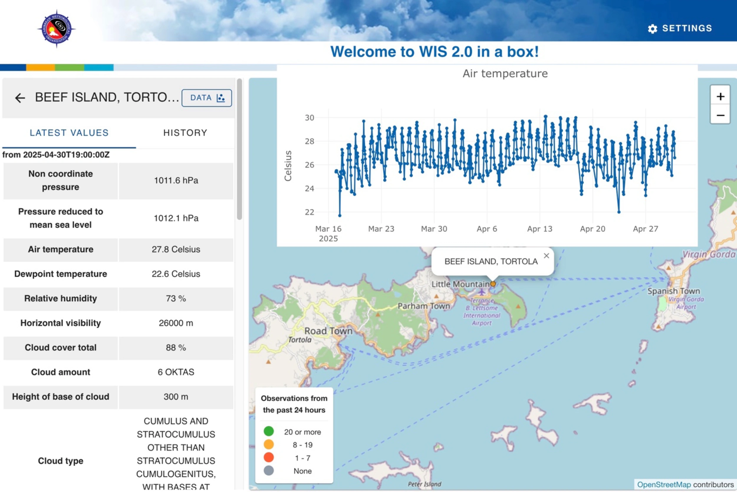Image resolution: width=737 pixels, height=492 pixels.
Task: Click the airport icon on Beef Island
Action: [x=482, y=292]
